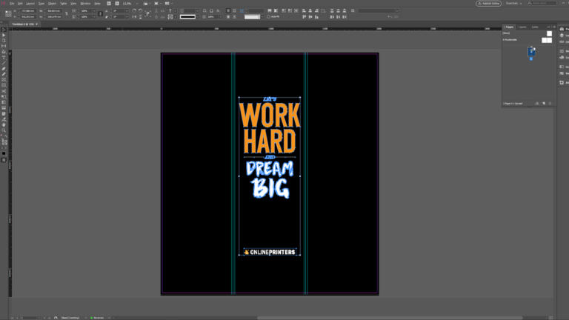Toggle constrain proportions chain for width and height
Viewport: 569px width, 320px height.
tap(66, 14)
